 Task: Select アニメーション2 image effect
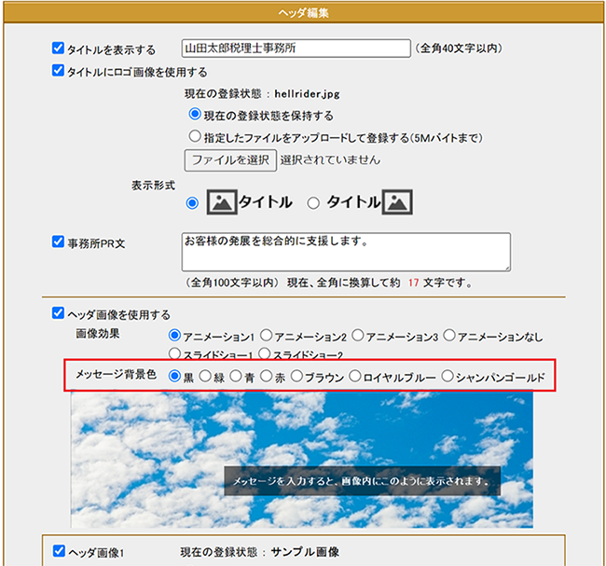tap(266, 335)
